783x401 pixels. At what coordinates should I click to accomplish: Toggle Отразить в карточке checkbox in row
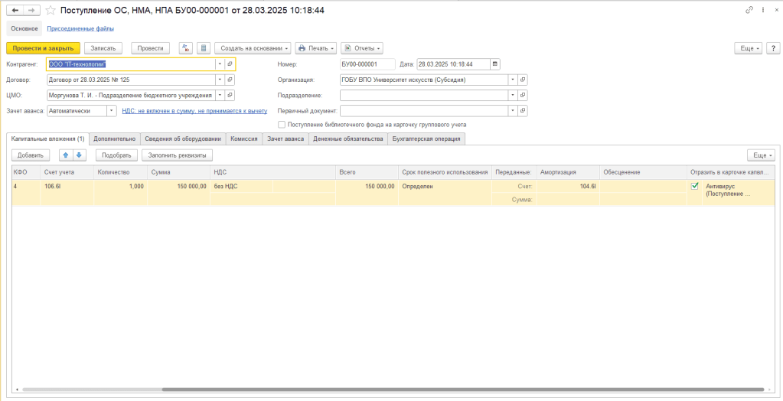click(695, 186)
